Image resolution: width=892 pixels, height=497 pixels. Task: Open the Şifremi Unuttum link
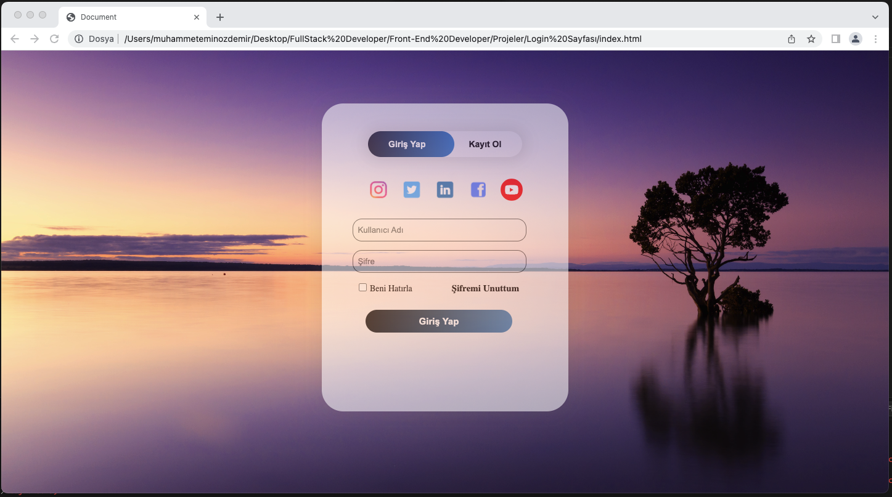pyautogui.click(x=485, y=288)
